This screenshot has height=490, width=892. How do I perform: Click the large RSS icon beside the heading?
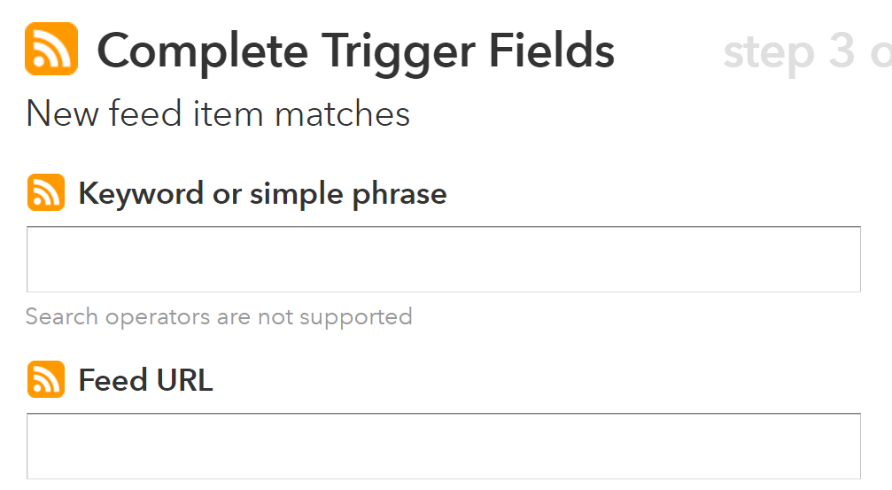pos(51,49)
